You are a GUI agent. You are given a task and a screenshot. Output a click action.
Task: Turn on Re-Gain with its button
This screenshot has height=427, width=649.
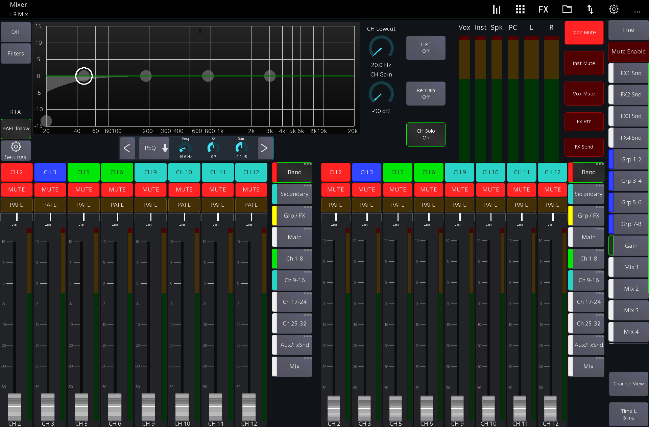click(426, 94)
